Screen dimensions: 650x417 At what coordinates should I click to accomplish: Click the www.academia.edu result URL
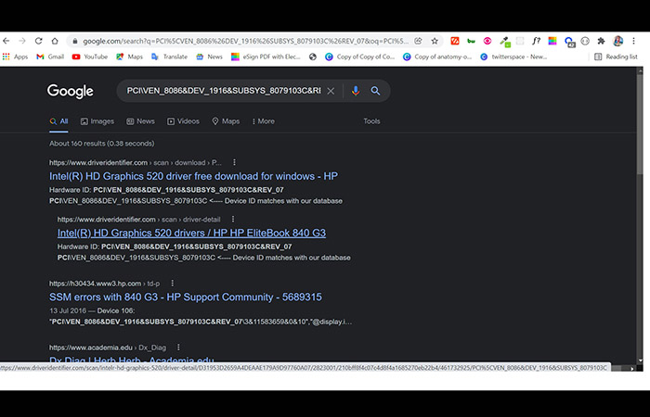(x=108, y=347)
